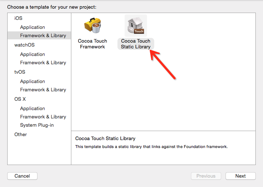
Task: Select the Cocoa Touch Framework toolbox icon
Action: coord(93,25)
